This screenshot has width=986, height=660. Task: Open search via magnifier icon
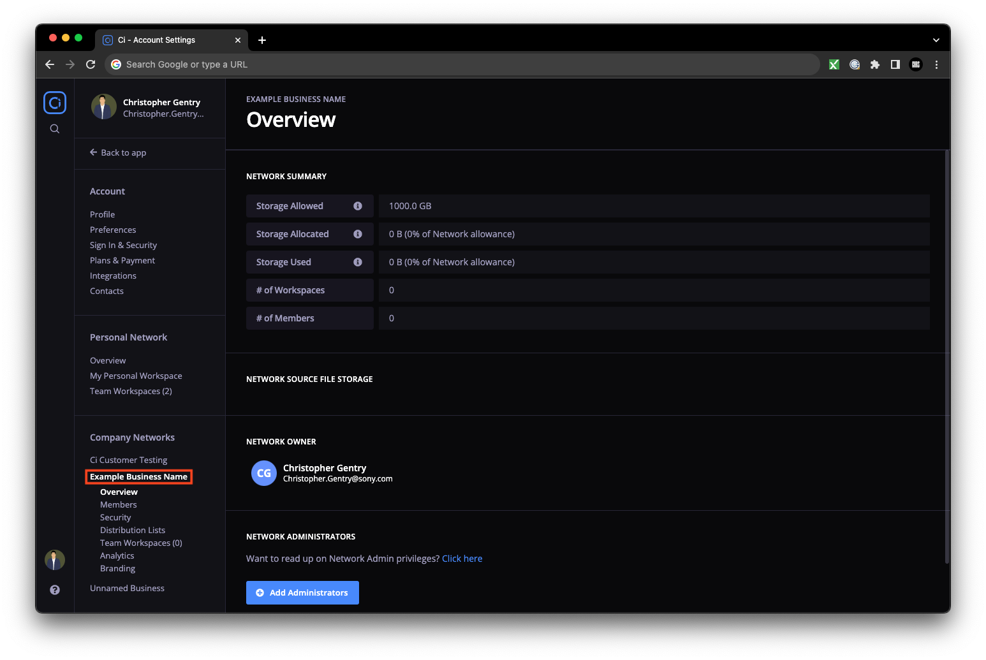click(x=55, y=129)
